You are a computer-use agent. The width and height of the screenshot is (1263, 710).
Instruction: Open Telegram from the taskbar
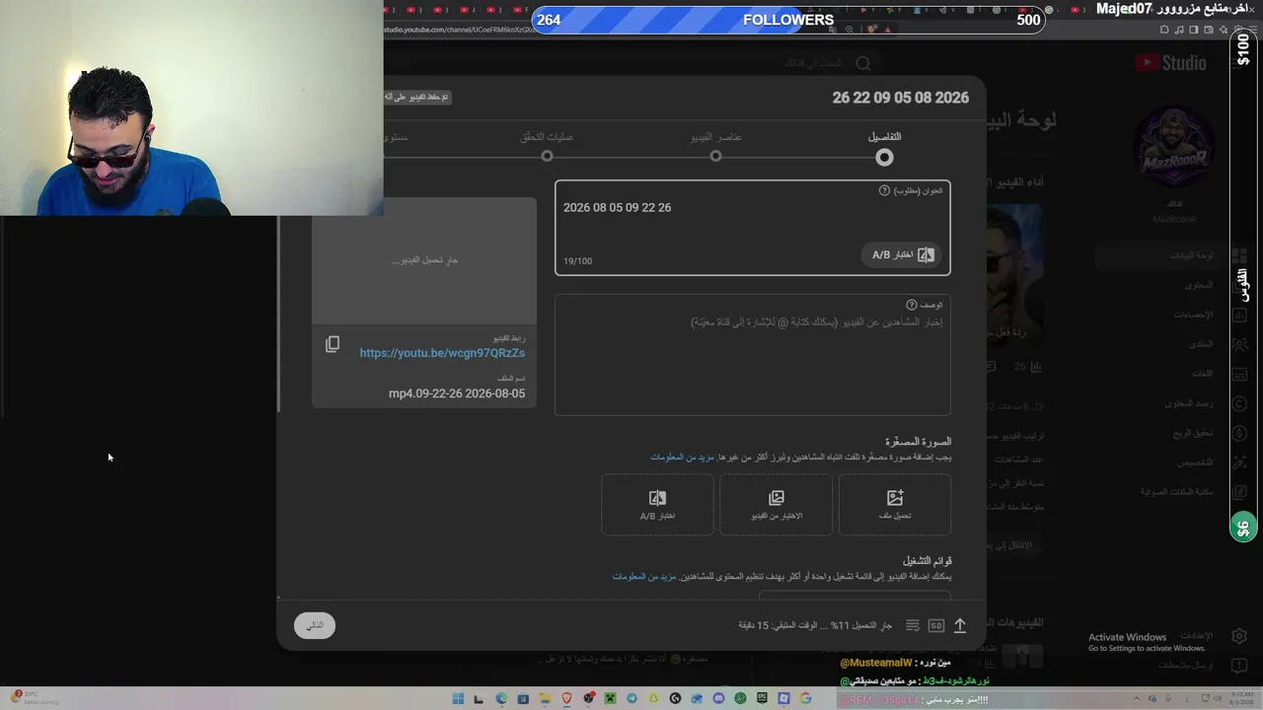[x=631, y=699]
